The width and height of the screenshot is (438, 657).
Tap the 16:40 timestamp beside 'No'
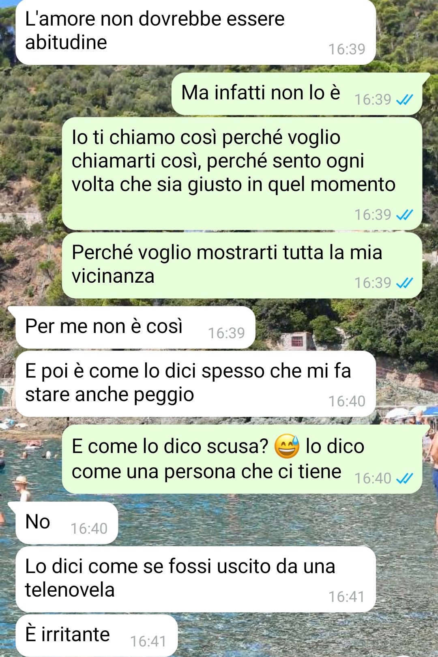click(89, 528)
